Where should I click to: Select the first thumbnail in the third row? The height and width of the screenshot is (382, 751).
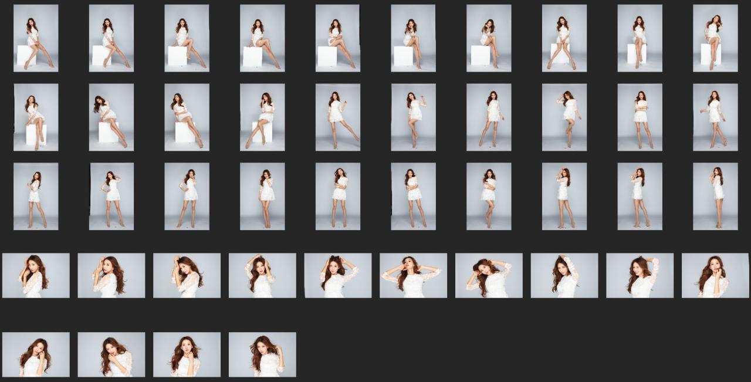coord(36,197)
